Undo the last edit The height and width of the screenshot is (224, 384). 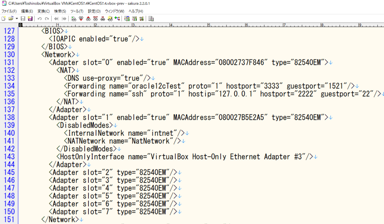tap(40, 19)
